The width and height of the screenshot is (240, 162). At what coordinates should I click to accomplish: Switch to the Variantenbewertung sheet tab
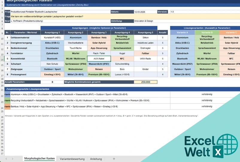[x=72, y=159]
